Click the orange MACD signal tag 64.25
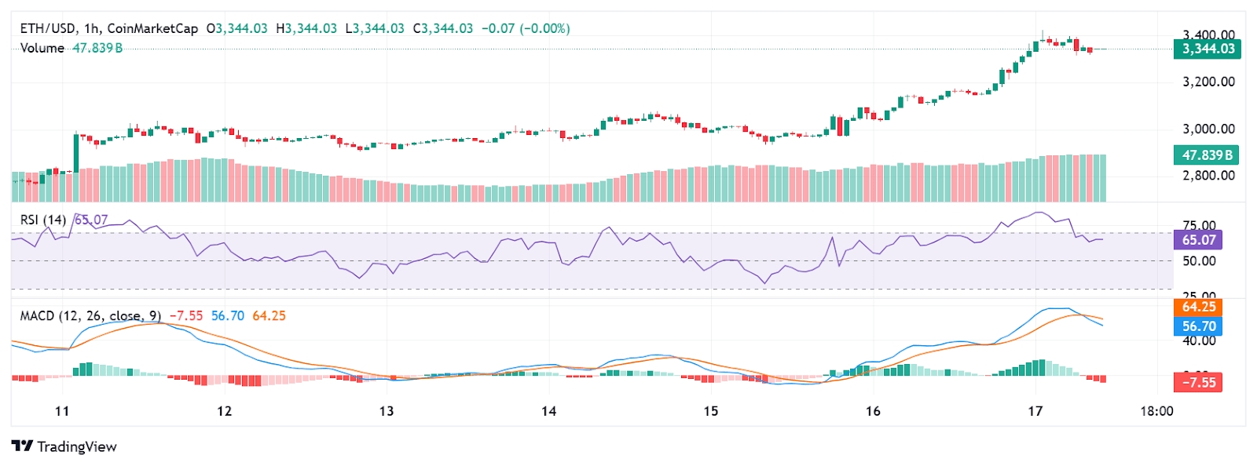The height and width of the screenshot is (466, 1257). click(x=1198, y=307)
